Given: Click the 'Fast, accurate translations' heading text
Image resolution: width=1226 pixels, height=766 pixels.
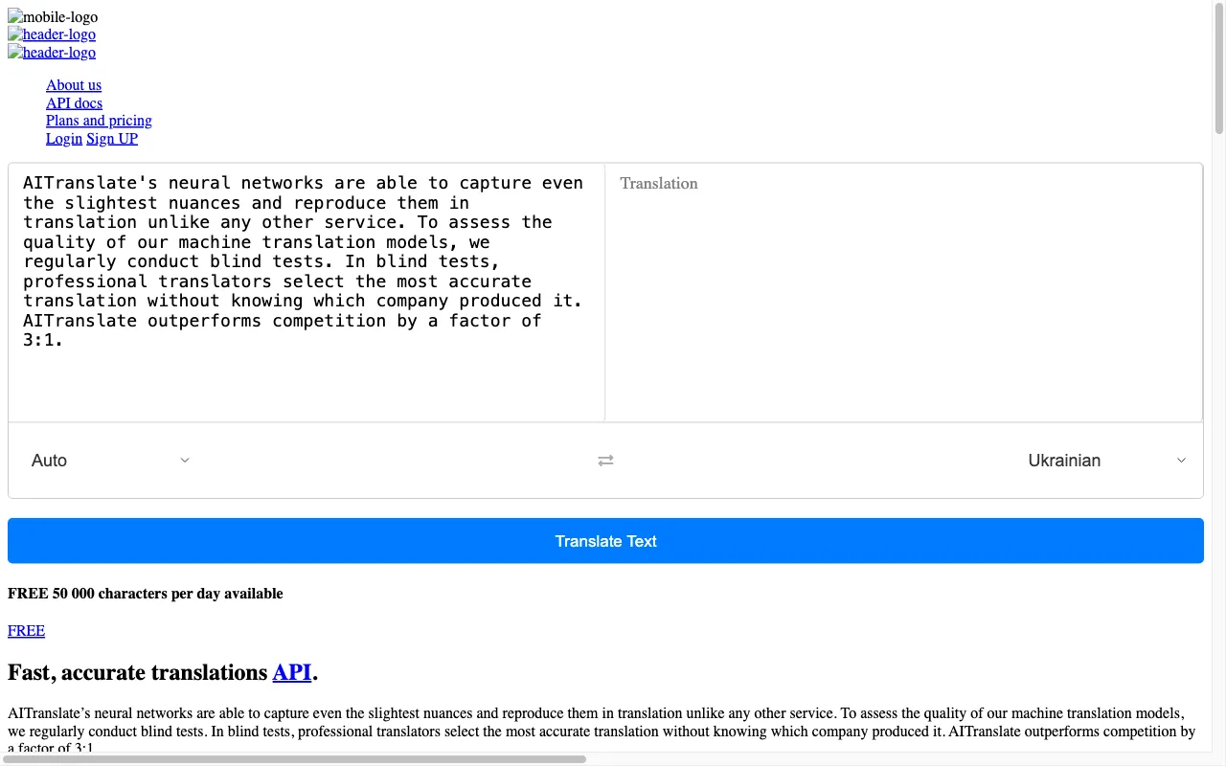Looking at the screenshot, I should click(x=137, y=672).
